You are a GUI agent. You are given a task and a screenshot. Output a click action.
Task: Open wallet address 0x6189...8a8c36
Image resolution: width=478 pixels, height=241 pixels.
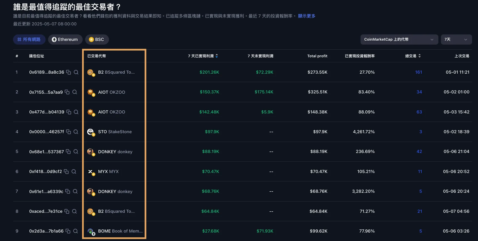tap(47, 72)
